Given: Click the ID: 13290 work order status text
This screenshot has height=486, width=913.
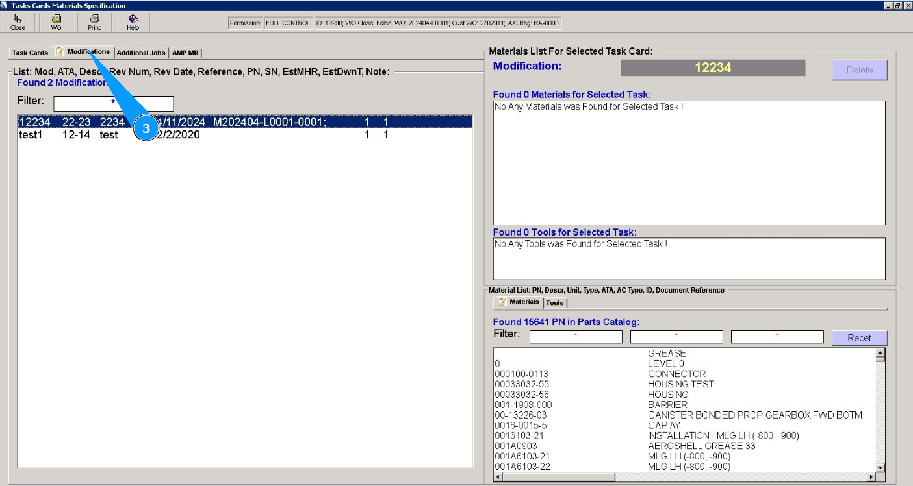Looking at the screenshot, I should coord(437,23).
